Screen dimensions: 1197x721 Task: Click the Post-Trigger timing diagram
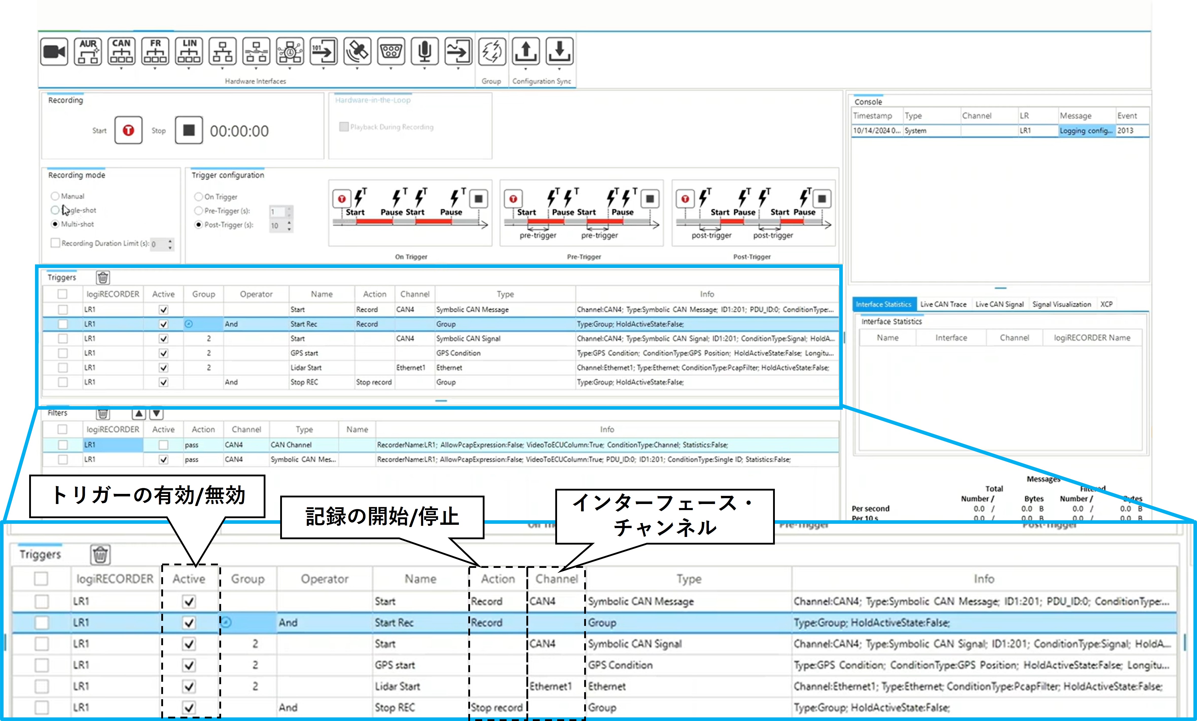[x=754, y=213]
